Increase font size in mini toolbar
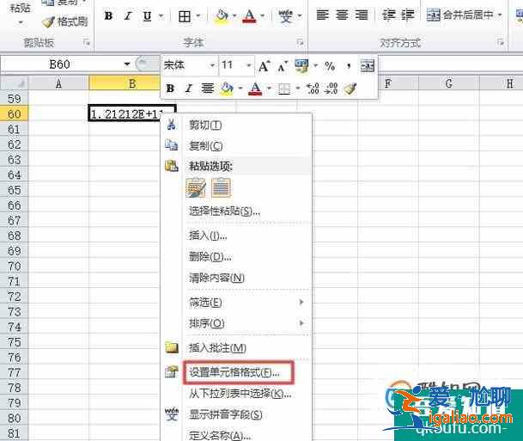Image resolution: width=523 pixels, height=441 pixels. point(264,66)
